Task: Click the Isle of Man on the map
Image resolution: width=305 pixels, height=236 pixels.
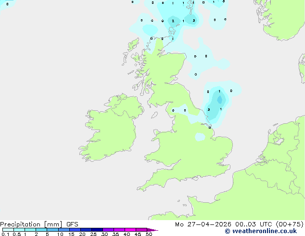Action: [x=154, y=115]
